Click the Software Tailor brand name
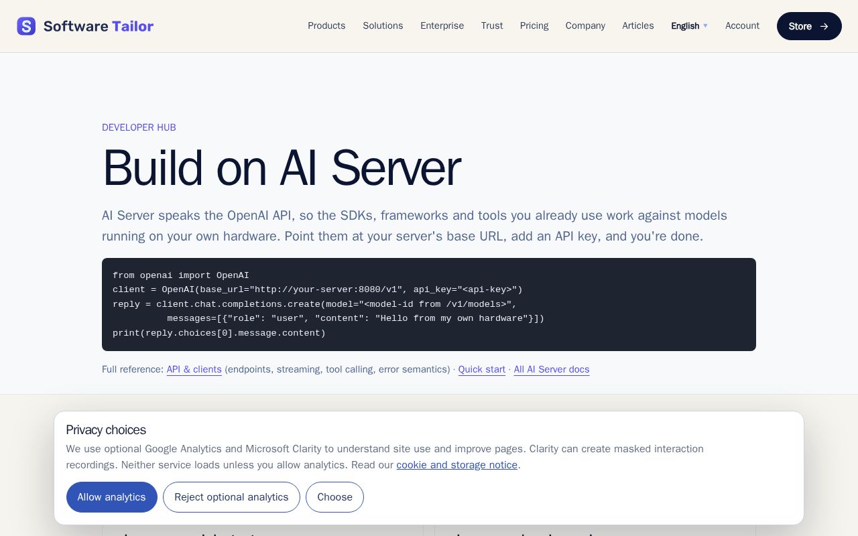The width and height of the screenshot is (858, 536). (99, 26)
